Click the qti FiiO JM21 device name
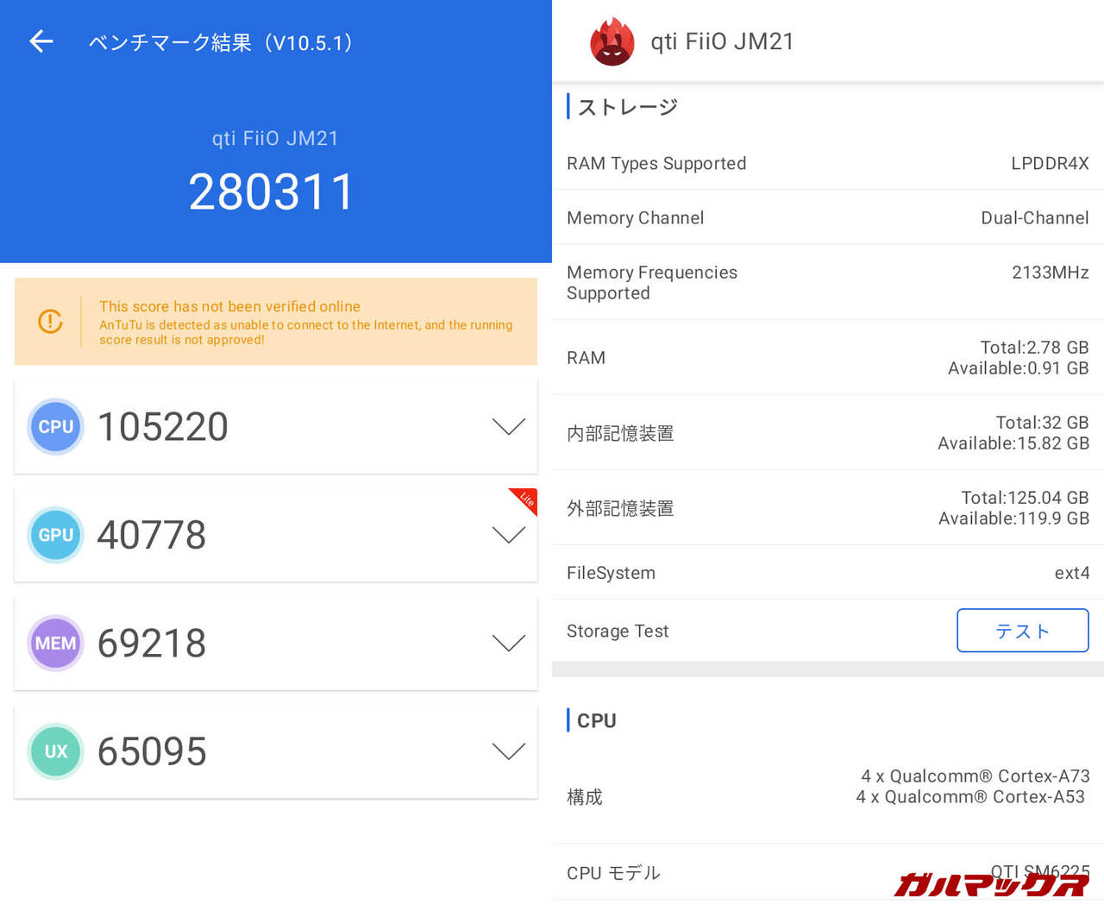The image size is (1104, 911). (x=723, y=41)
